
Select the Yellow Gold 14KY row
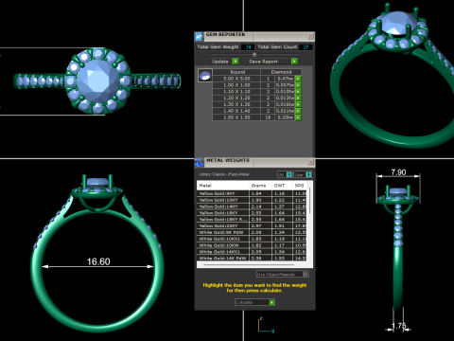point(252,206)
